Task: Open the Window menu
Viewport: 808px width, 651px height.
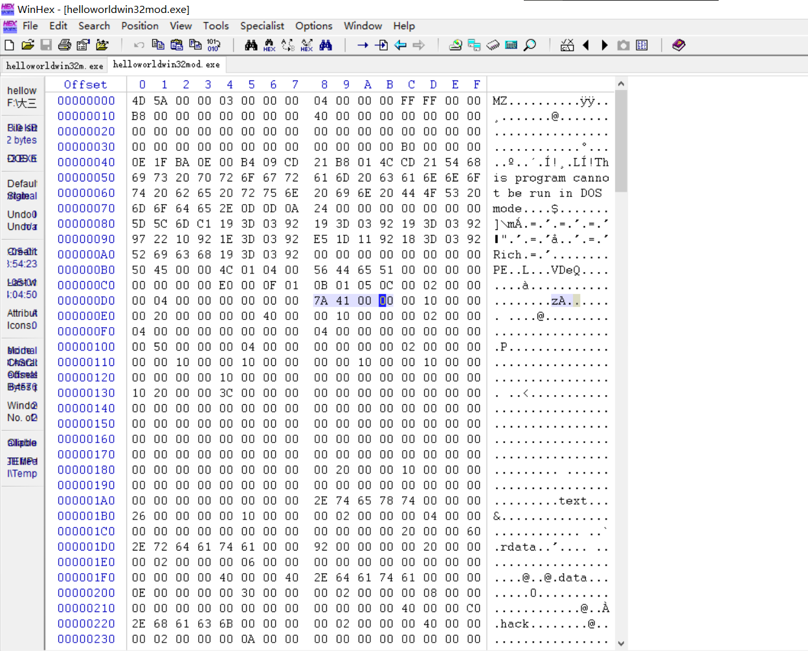Action: (x=363, y=26)
